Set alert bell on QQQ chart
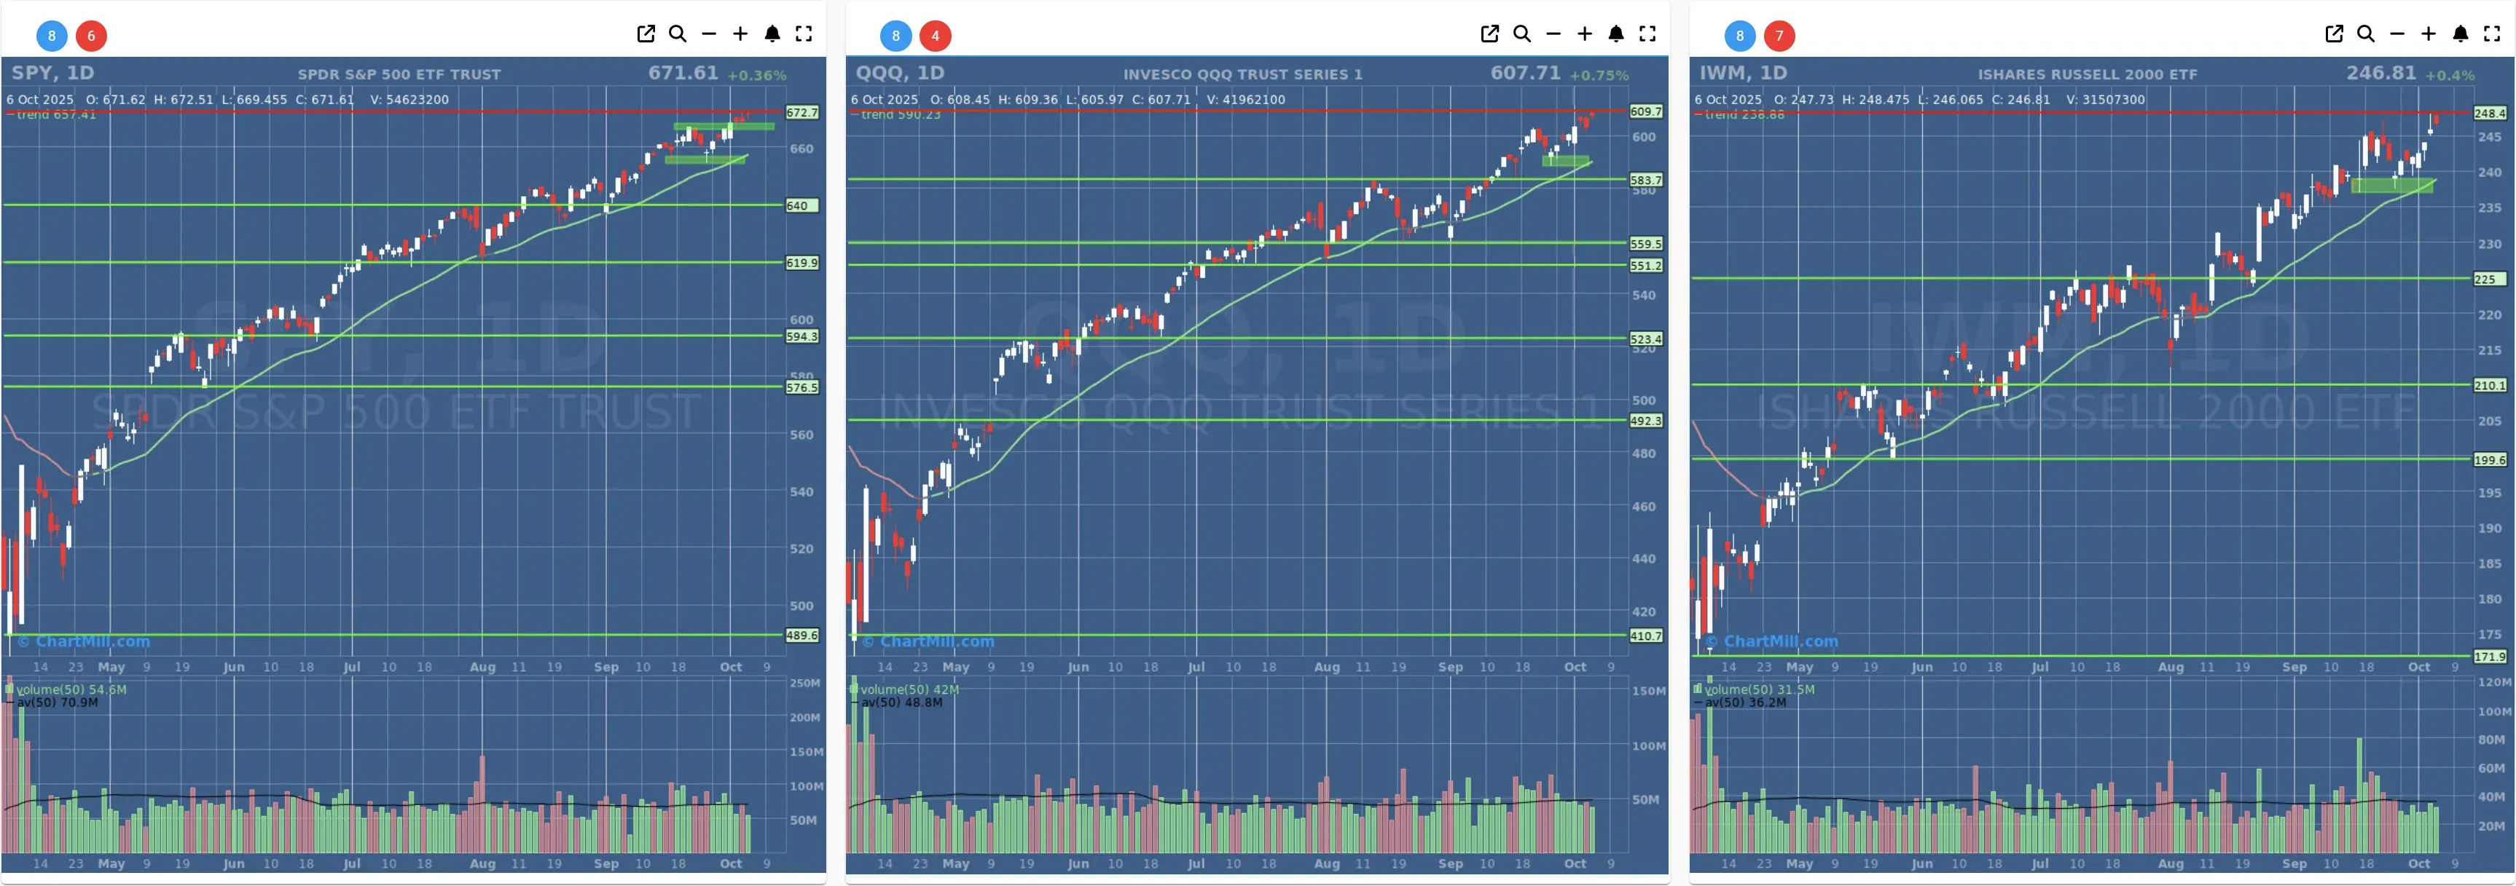Image resolution: width=2516 pixels, height=886 pixels. [x=1615, y=34]
